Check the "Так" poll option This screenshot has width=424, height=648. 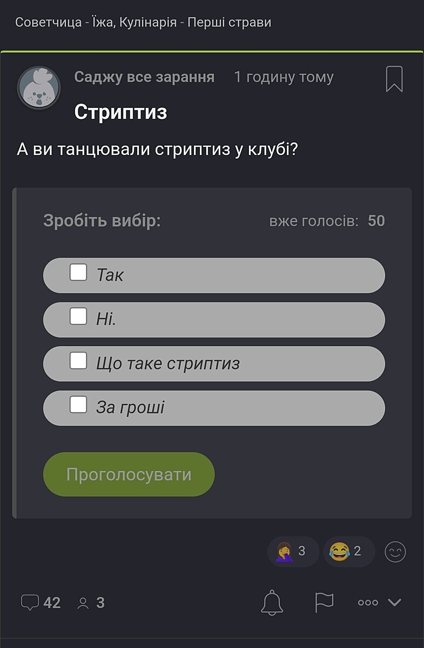tap(78, 272)
